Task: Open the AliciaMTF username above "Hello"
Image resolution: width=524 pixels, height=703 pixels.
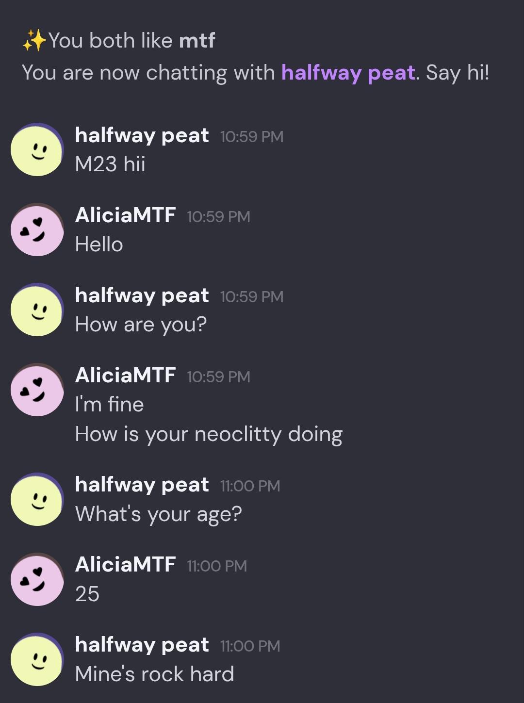Action: click(x=125, y=215)
